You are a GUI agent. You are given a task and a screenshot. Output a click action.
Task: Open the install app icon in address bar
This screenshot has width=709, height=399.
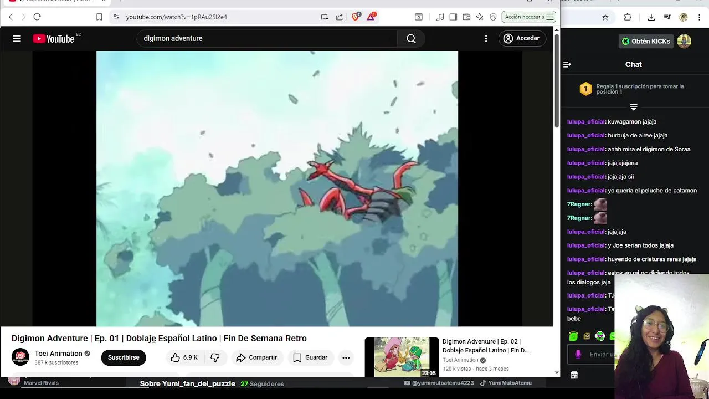coord(324,17)
